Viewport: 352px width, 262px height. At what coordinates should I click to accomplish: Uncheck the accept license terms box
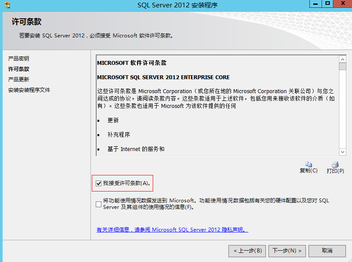(99, 183)
